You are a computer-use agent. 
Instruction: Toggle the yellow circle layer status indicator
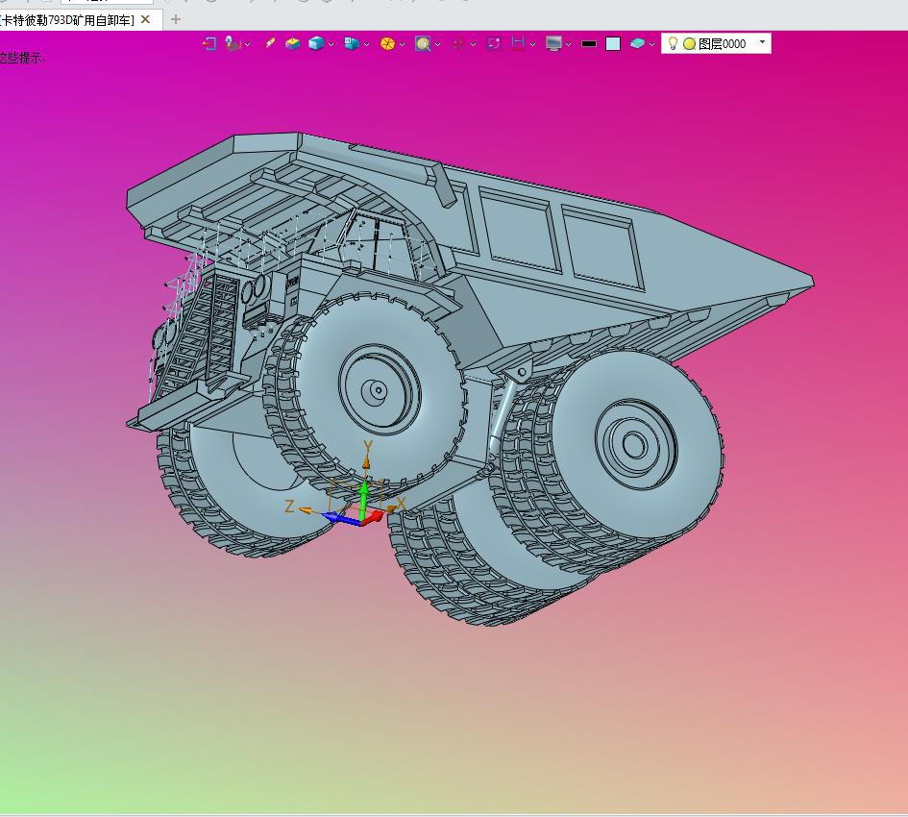tap(689, 43)
